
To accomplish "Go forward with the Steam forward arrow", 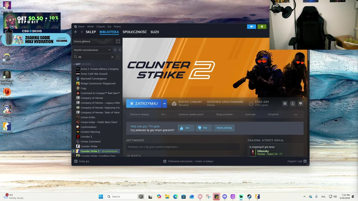I will point(82,32).
